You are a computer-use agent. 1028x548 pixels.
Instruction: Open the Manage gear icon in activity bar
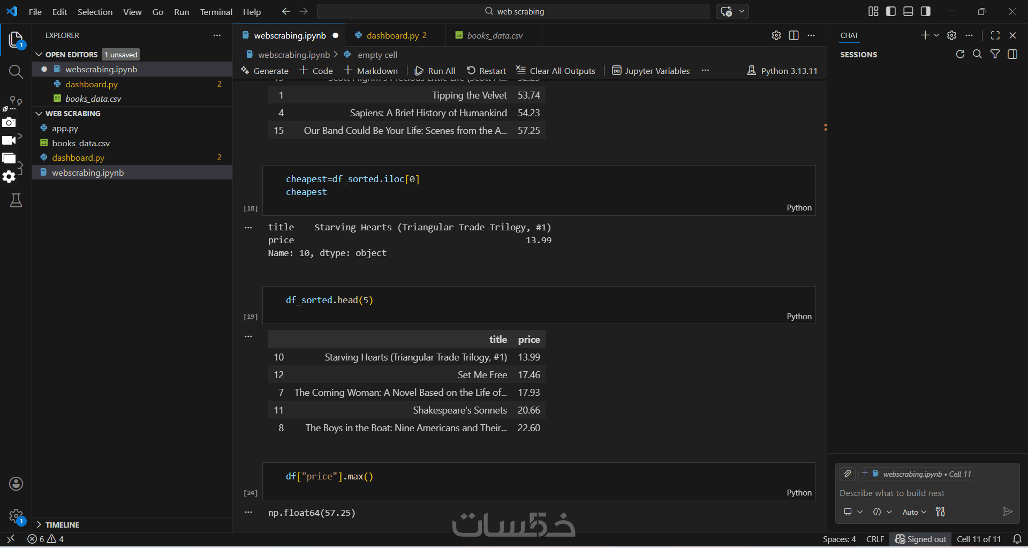(16, 516)
